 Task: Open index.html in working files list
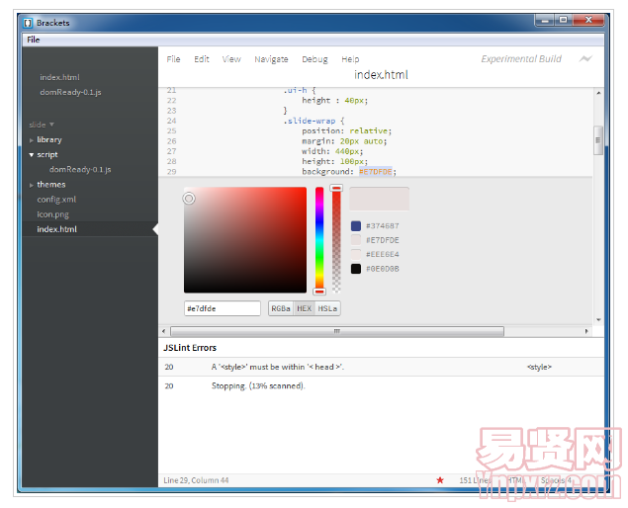(59, 77)
